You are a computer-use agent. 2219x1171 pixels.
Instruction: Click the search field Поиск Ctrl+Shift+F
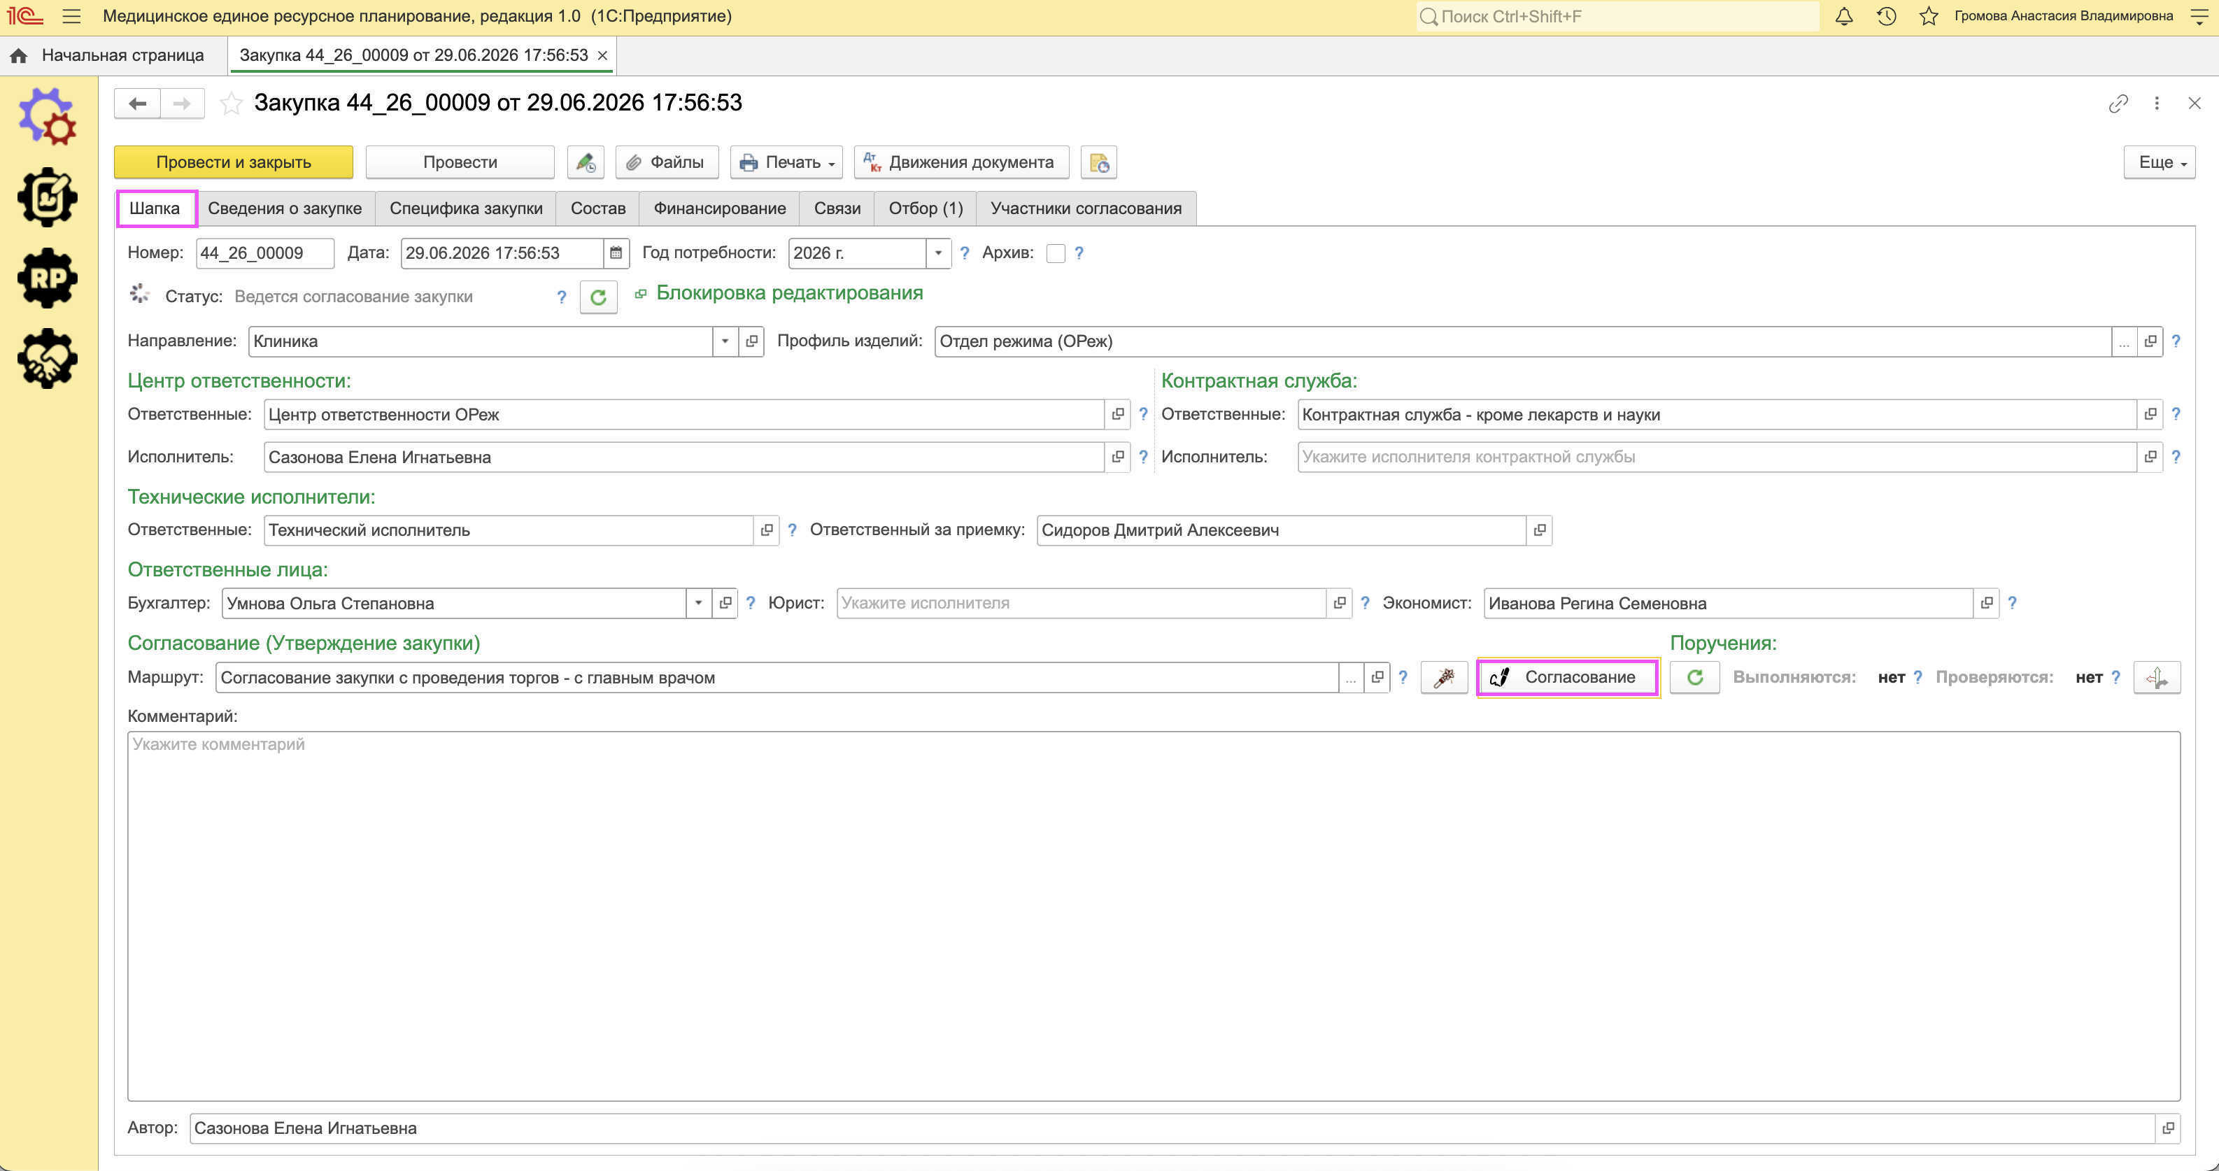(x=1617, y=16)
